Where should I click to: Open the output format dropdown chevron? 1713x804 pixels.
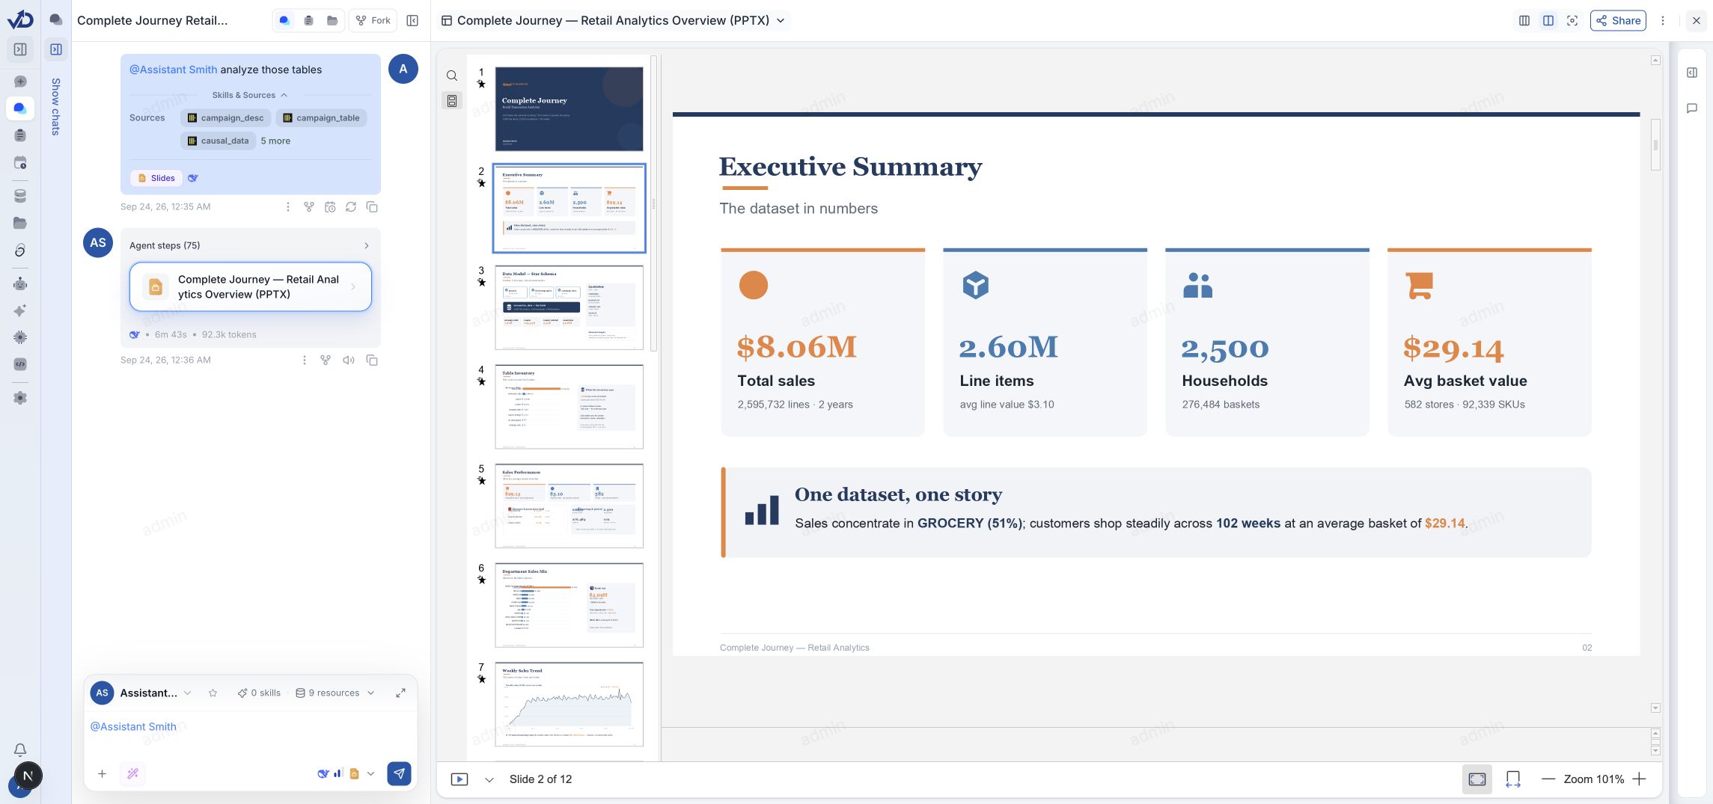(x=370, y=773)
